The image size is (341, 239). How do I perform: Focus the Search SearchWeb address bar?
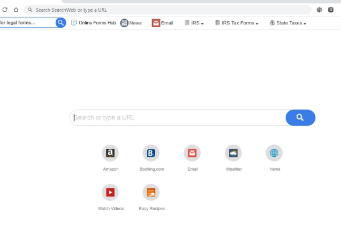pos(168,10)
